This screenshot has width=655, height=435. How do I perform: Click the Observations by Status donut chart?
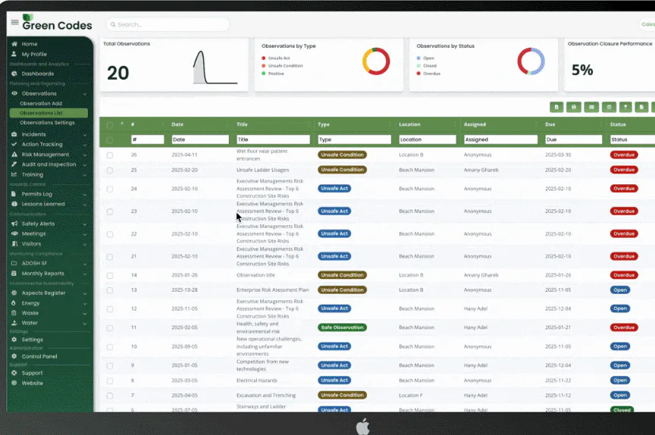531,61
